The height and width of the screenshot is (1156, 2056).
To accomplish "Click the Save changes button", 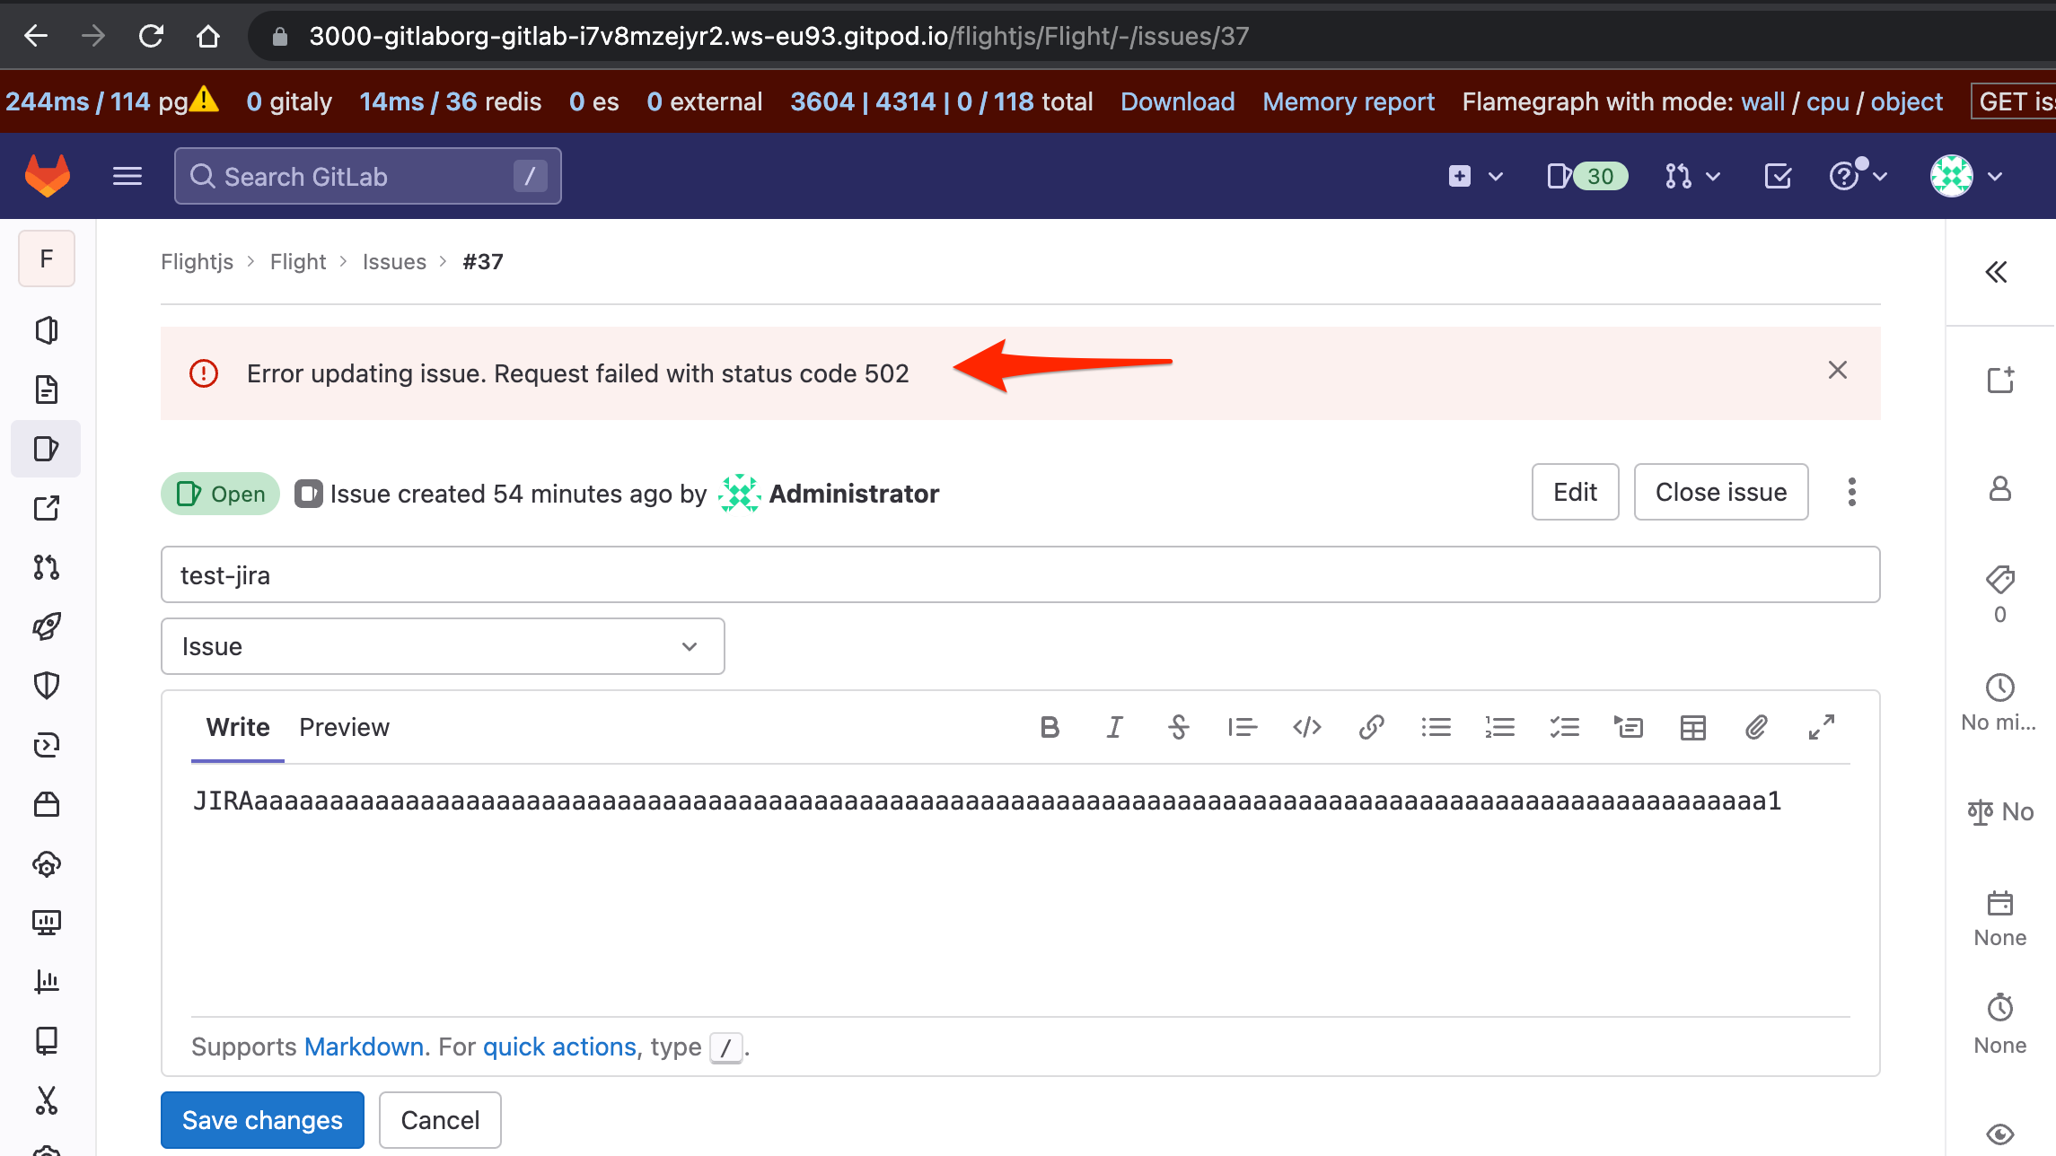I will [x=262, y=1119].
